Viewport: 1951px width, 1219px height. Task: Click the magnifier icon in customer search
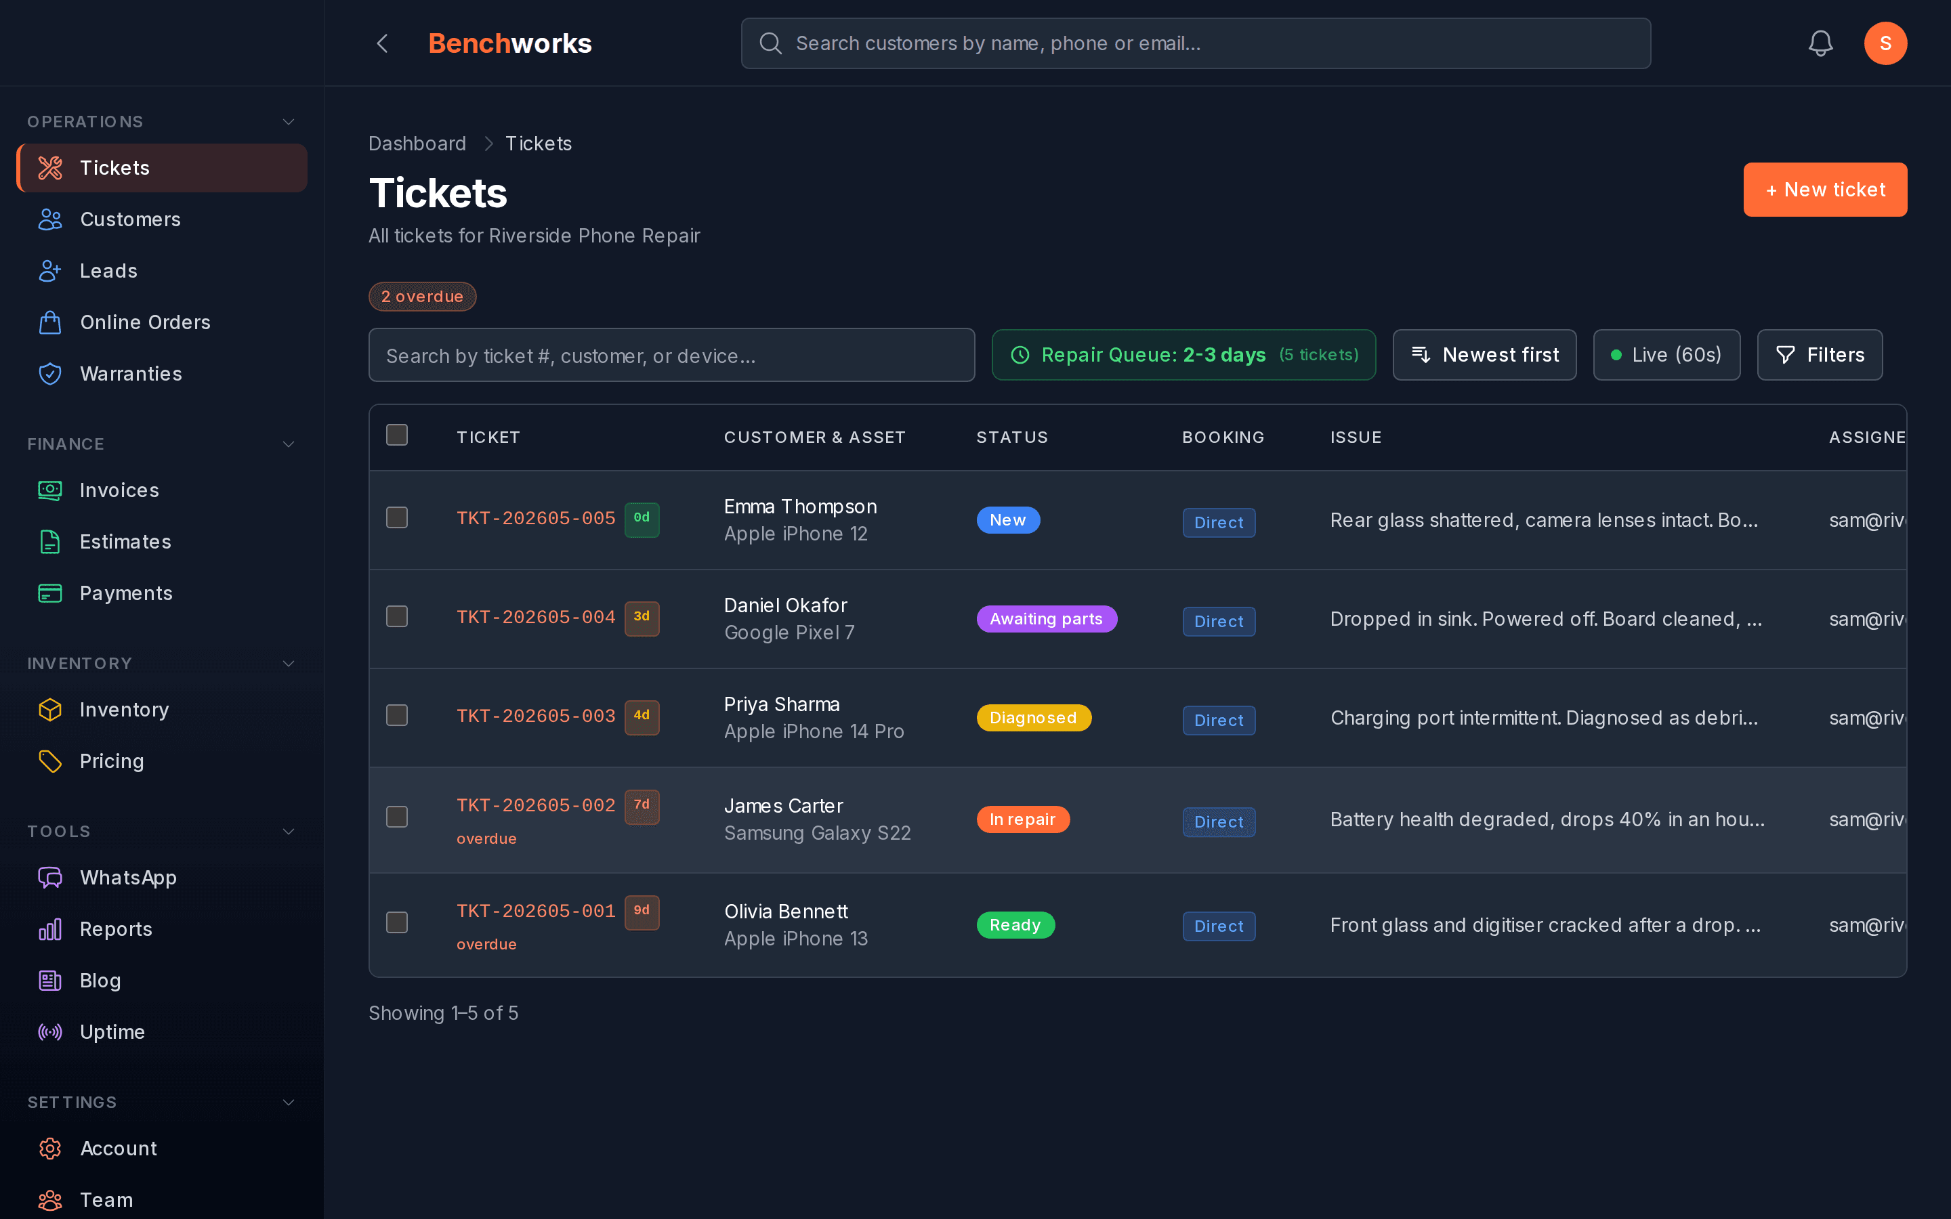click(x=771, y=43)
